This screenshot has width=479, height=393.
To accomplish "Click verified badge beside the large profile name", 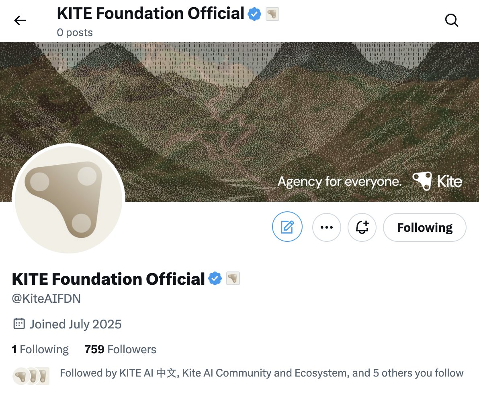I will [x=215, y=278].
